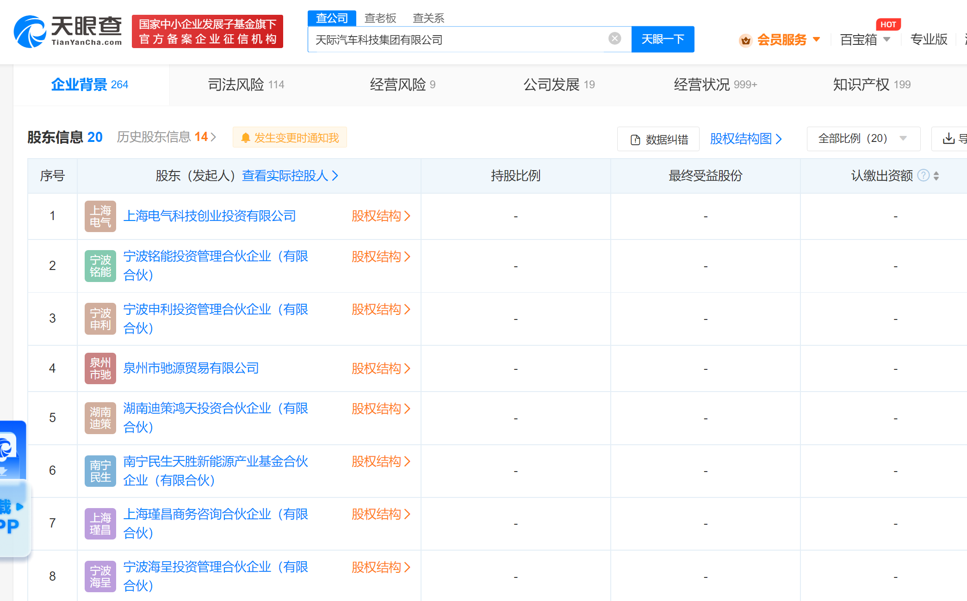Viewport: 967px width, 601px height.
Task: Click the help question icon by 认缴出资额
Action: [923, 176]
